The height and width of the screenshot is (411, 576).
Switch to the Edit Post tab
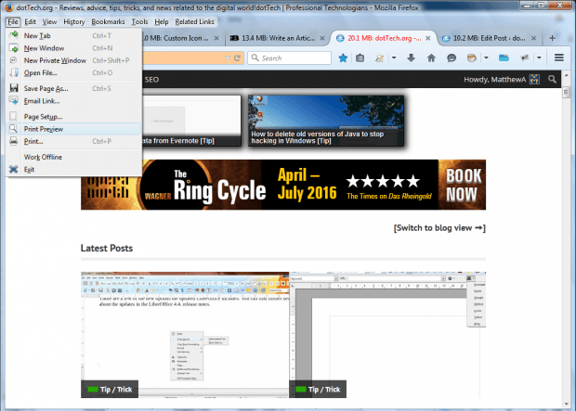[488, 38]
